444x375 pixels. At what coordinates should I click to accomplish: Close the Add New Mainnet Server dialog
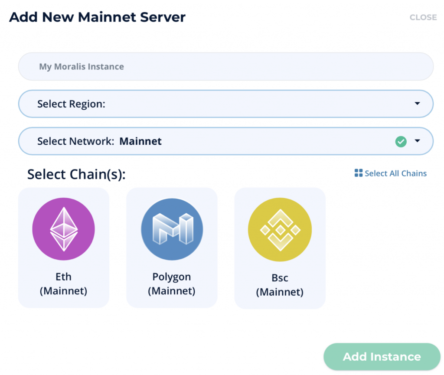423,17
